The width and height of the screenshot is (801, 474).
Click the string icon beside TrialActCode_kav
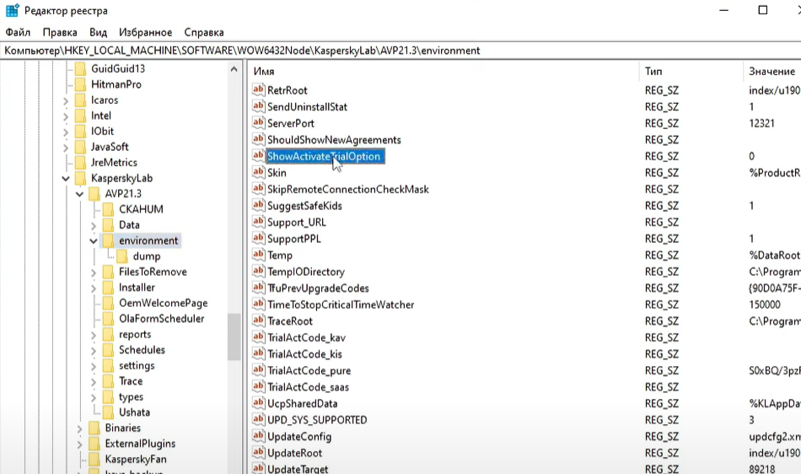tap(259, 337)
